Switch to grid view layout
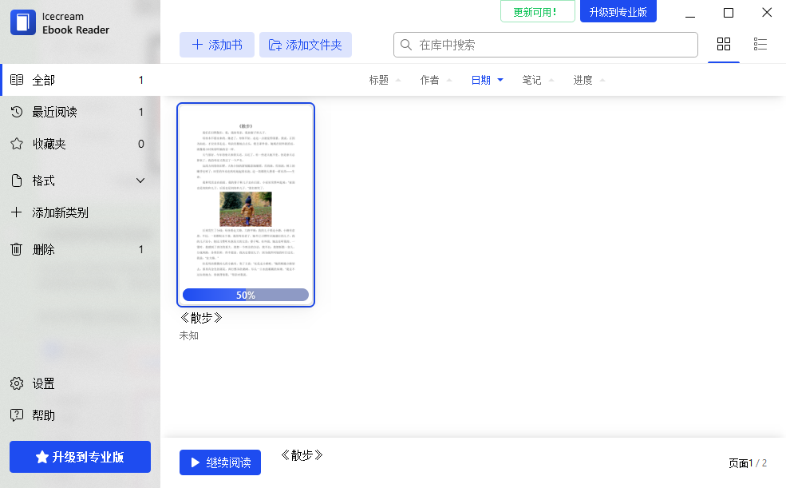The width and height of the screenshot is (786, 488). [x=724, y=45]
